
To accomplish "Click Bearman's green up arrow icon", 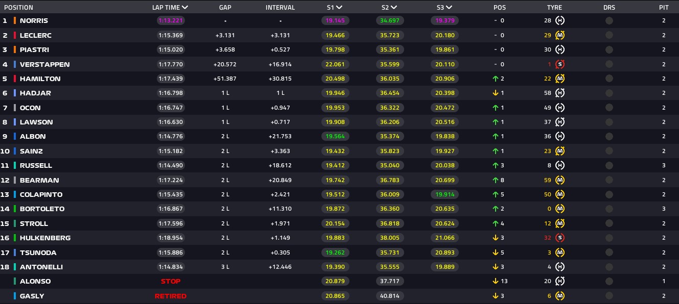I will pos(496,180).
